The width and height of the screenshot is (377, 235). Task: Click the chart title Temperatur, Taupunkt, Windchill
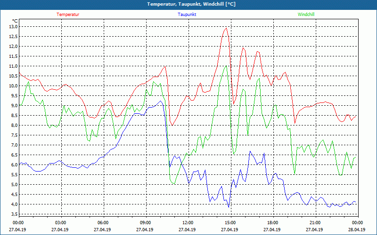point(191,4)
